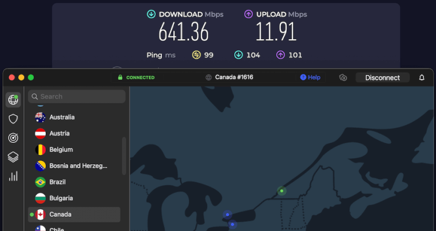Click the yellow idle ping icon
This screenshot has height=231, width=436.
196,55
